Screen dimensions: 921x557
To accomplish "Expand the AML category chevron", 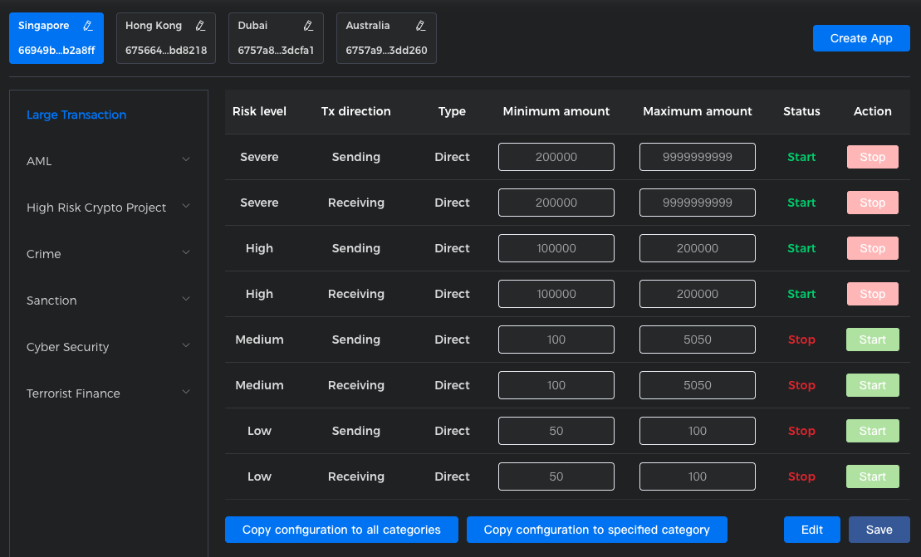I will pos(185,159).
